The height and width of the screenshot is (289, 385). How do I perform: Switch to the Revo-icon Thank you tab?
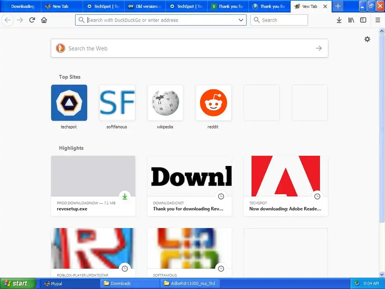(x=269, y=6)
